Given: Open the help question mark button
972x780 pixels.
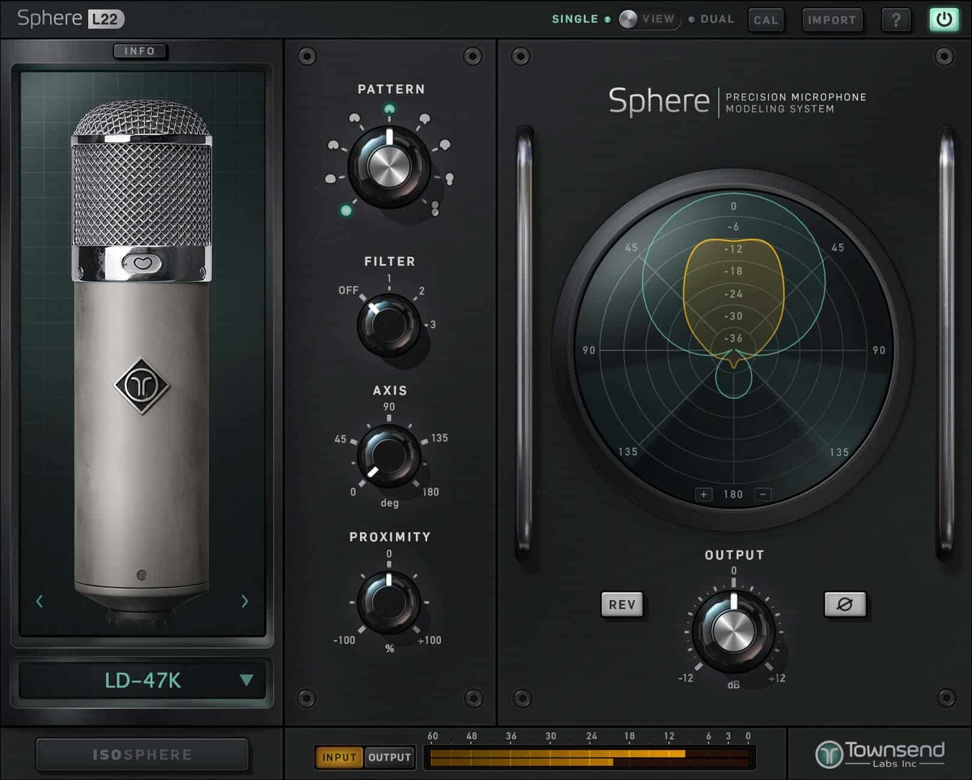Looking at the screenshot, I should pyautogui.click(x=896, y=20).
